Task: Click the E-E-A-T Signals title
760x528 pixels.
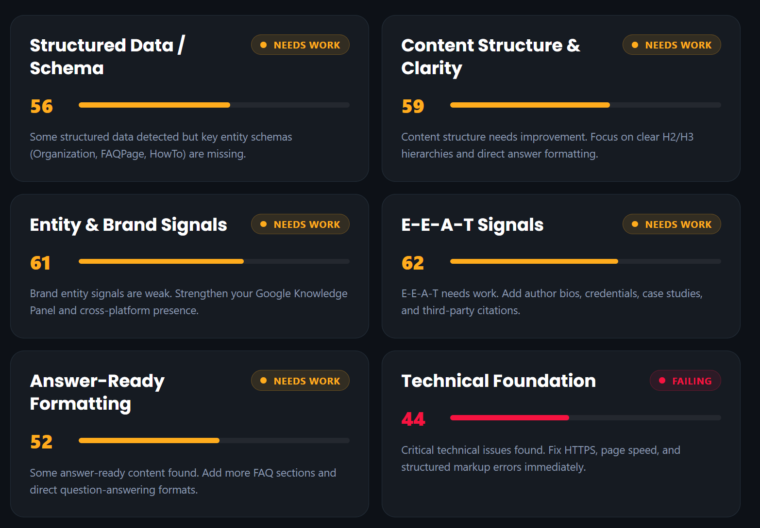Action: tap(473, 224)
